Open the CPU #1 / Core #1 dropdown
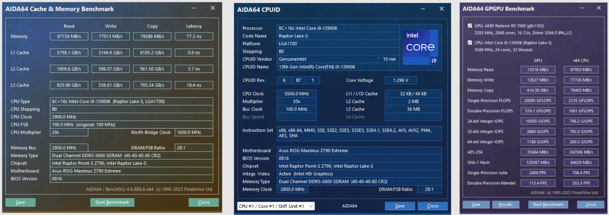Screen dimensions: 609x215 point(275,206)
